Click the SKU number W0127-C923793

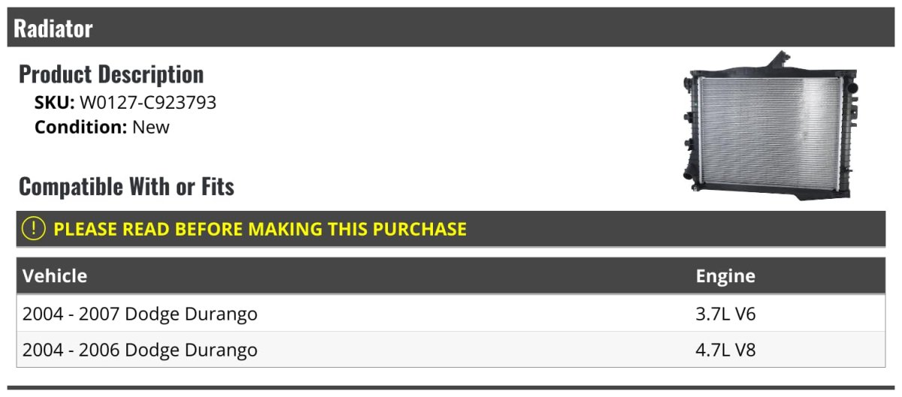click(148, 103)
